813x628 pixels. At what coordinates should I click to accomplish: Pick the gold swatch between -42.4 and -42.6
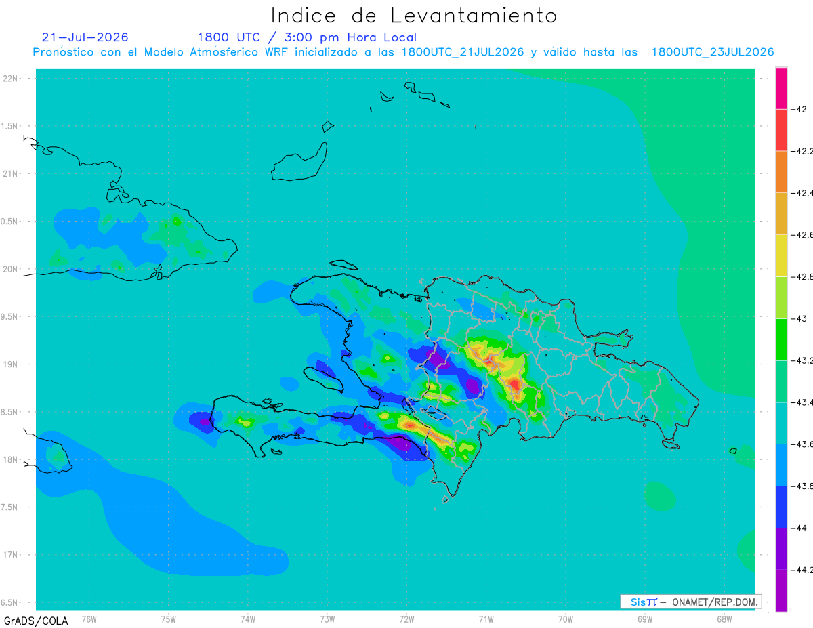[781, 213]
